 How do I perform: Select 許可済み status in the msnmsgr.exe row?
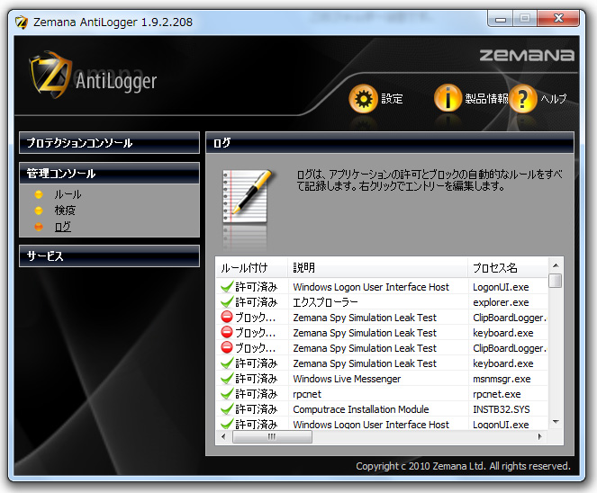coord(257,379)
